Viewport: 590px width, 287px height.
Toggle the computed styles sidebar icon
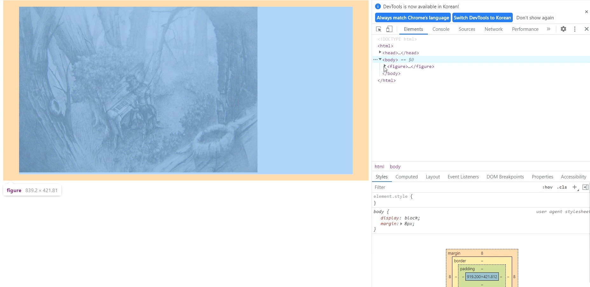tap(585, 187)
